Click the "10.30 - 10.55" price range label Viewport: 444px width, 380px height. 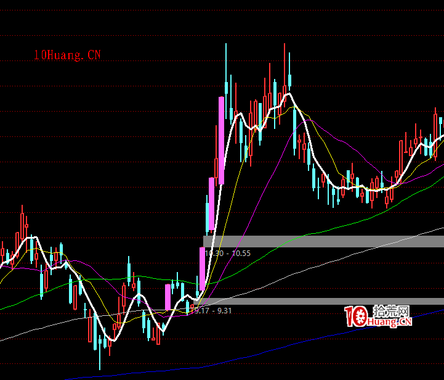coord(227,254)
